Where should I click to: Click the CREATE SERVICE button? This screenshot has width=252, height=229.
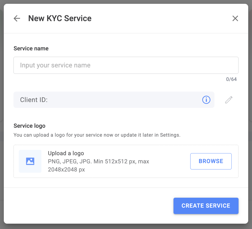pos(206,206)
